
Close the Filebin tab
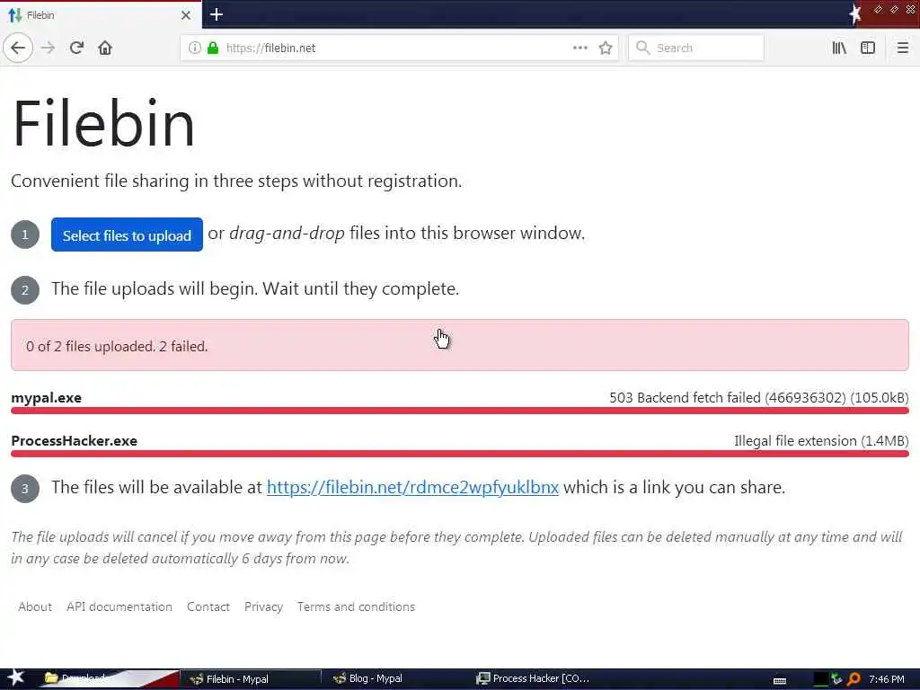pos(186,15)
